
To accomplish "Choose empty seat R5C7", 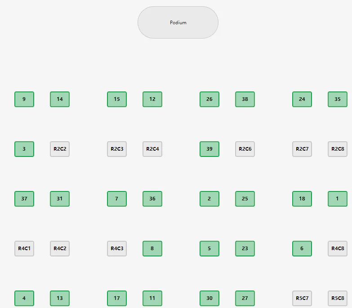I will tap(302, 298).
